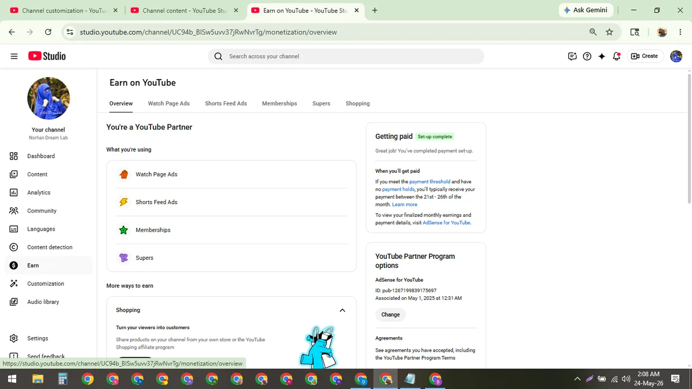Click the browser address bar URL

208,32
